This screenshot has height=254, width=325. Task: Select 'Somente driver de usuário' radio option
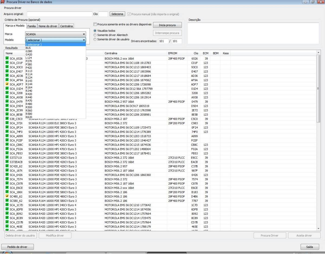(95, 39)
